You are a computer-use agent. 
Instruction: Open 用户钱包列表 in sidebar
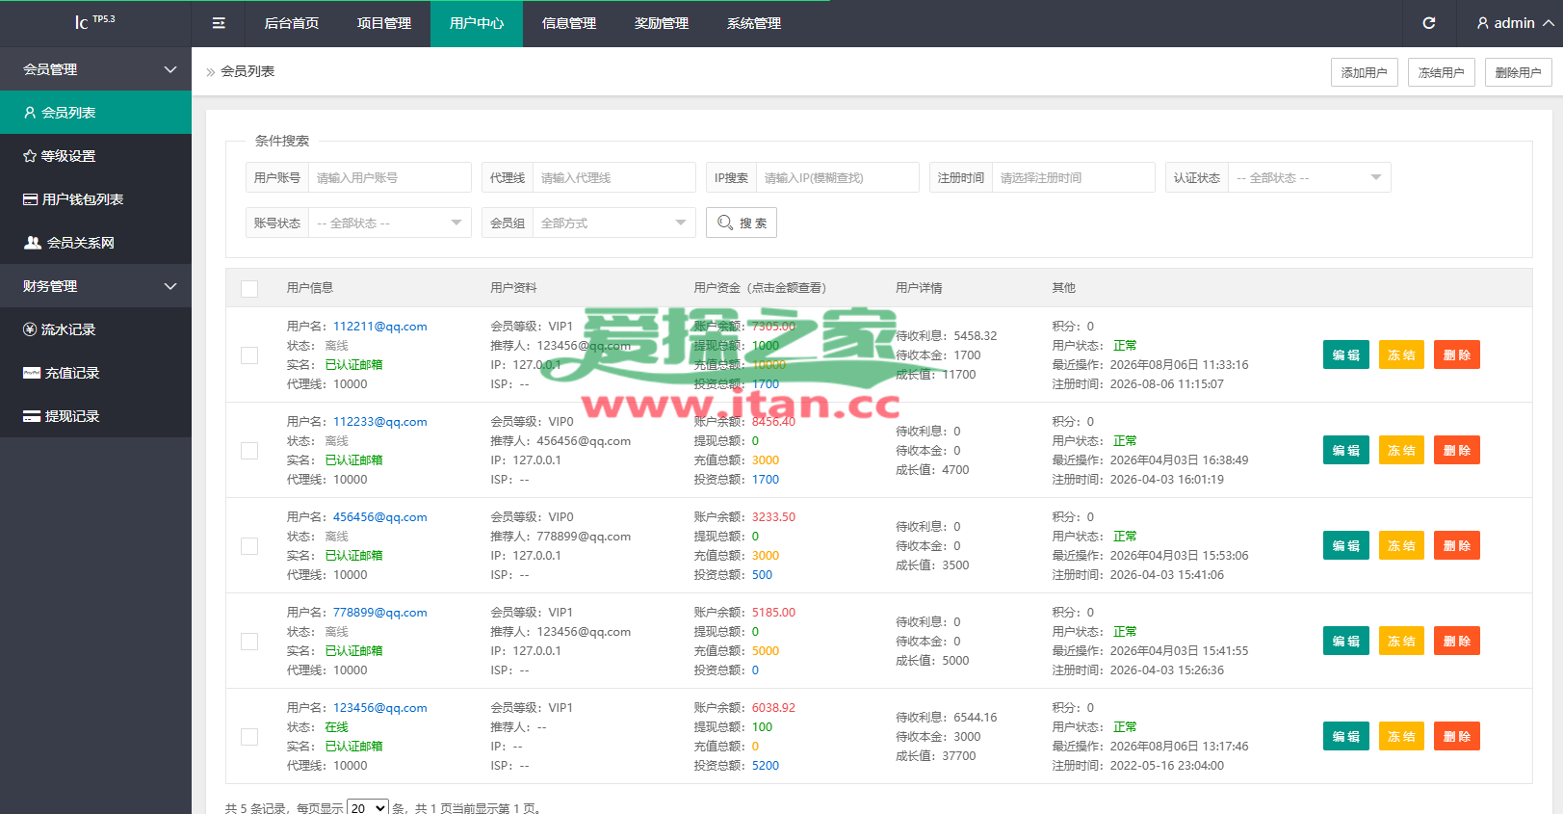(95, 199)
